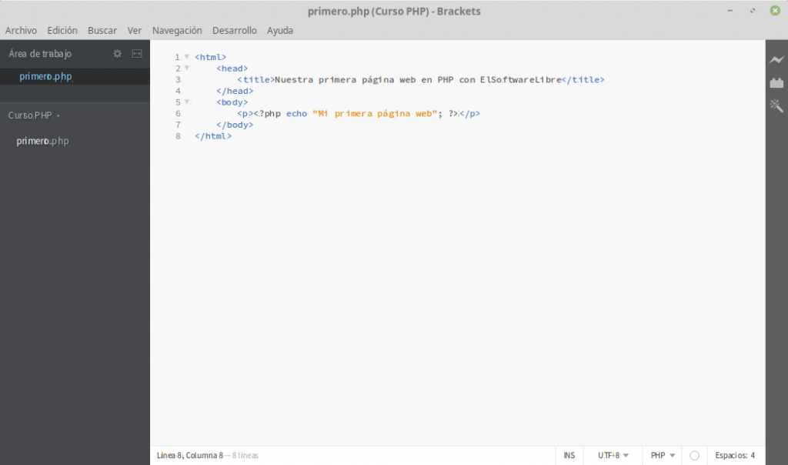This screenshot has width=788, height=465.
Task: Fold the head block on line 2
Action: [x=187, y=68]
